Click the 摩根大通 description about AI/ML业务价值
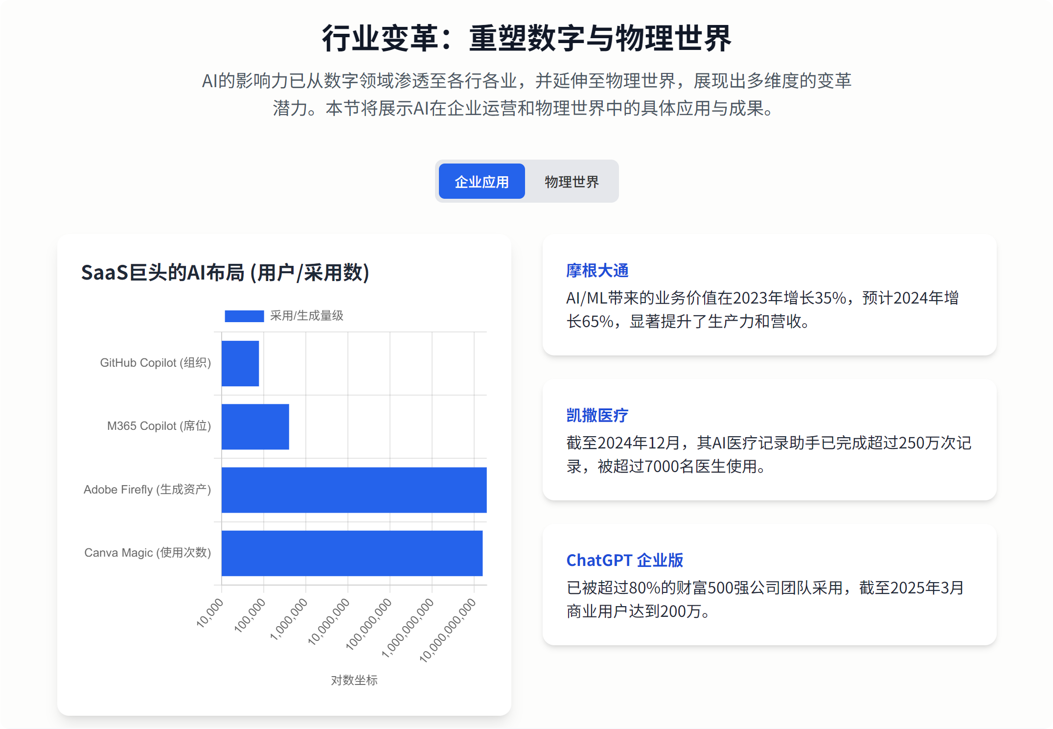1053x729 pixels. [762, 309]
